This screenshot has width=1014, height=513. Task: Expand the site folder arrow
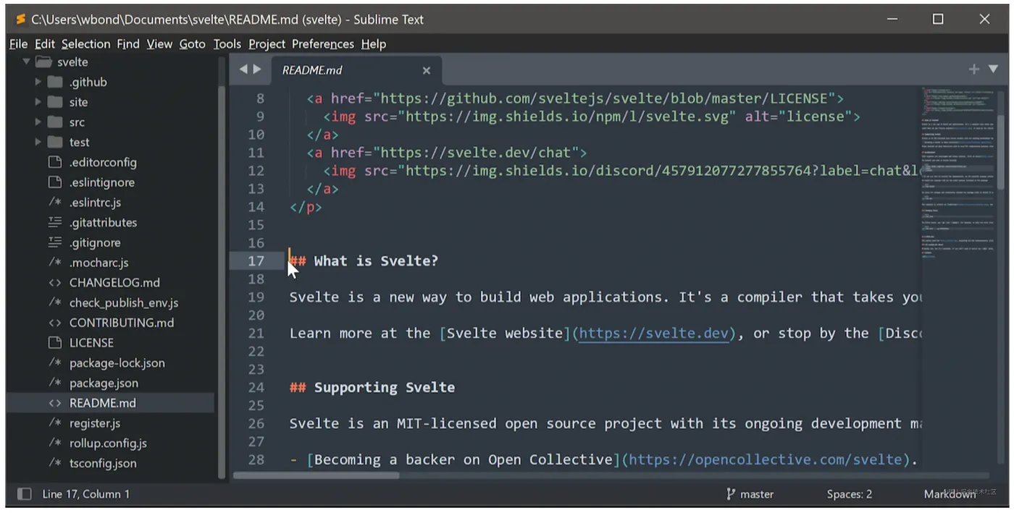click(x=38, y=102)
